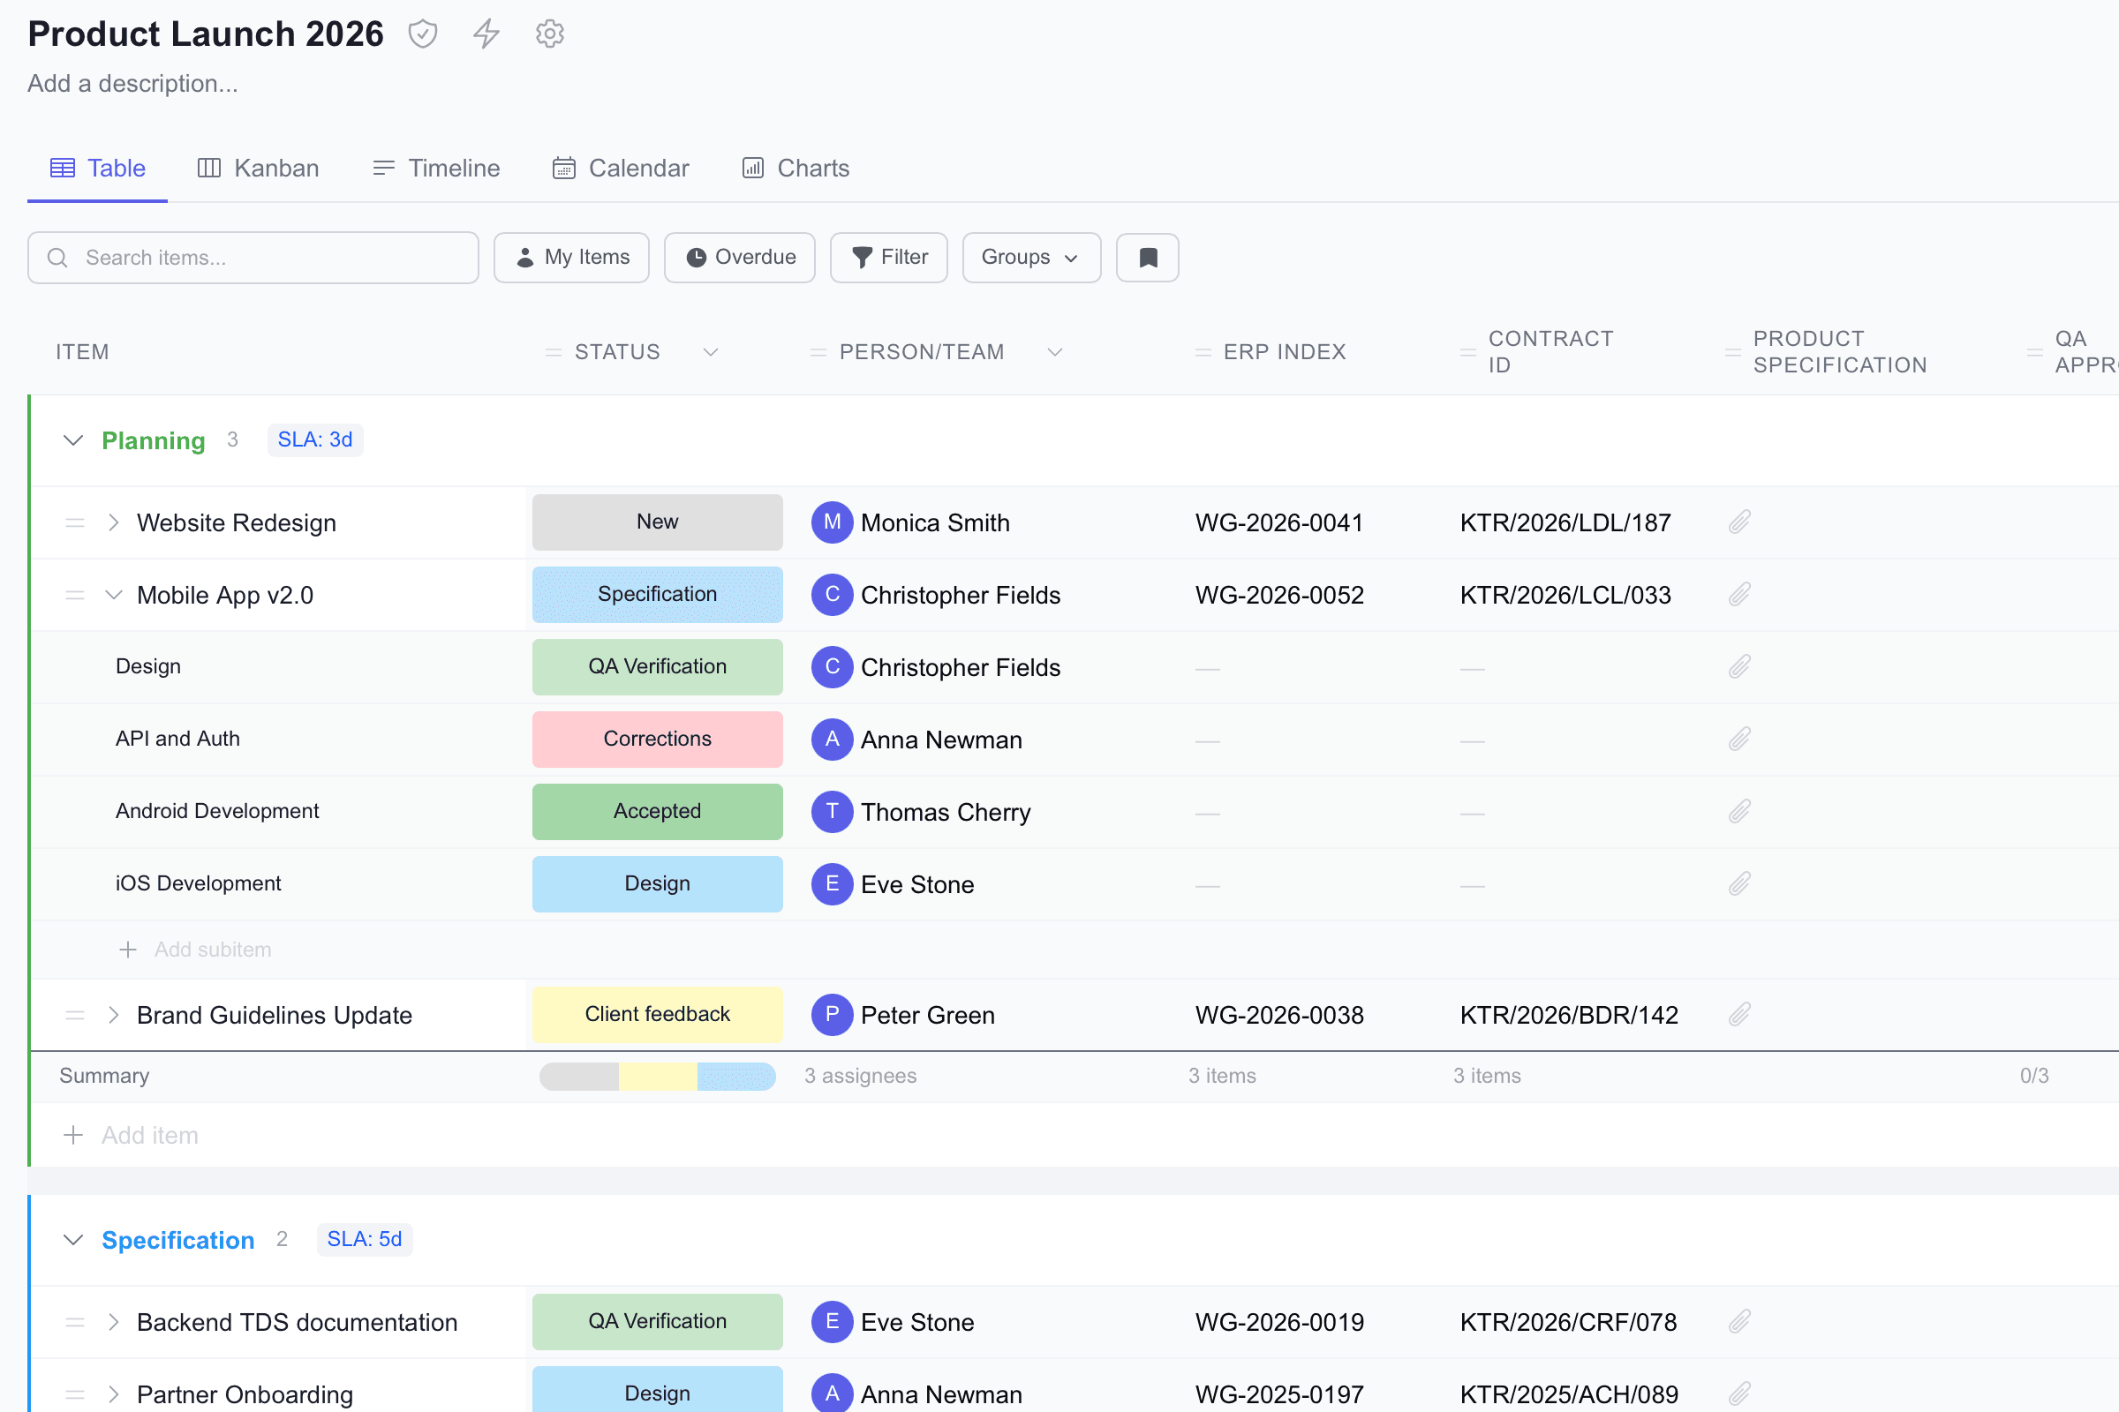
Task: Click the attachment paperclip in the Website Redesign row
Action: 1738,522
